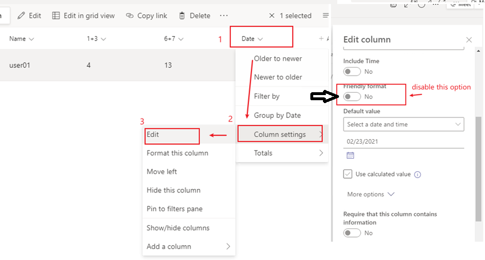Sort by Newer to older
Viewport: 485px width, 260px height.
pos(278,77)
